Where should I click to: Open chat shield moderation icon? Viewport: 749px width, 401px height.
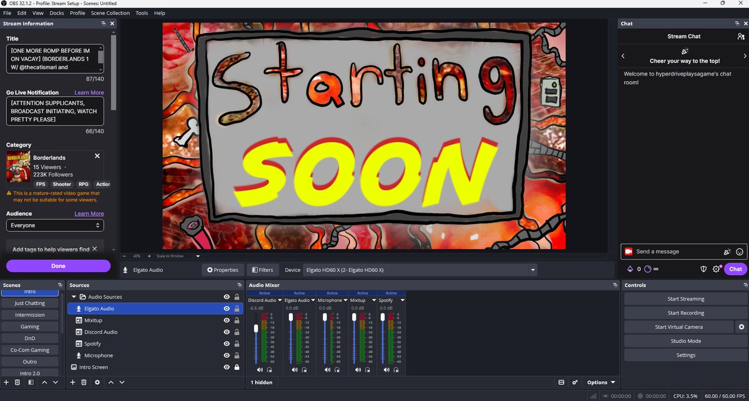pyautogui.click(x=703, y=269)
